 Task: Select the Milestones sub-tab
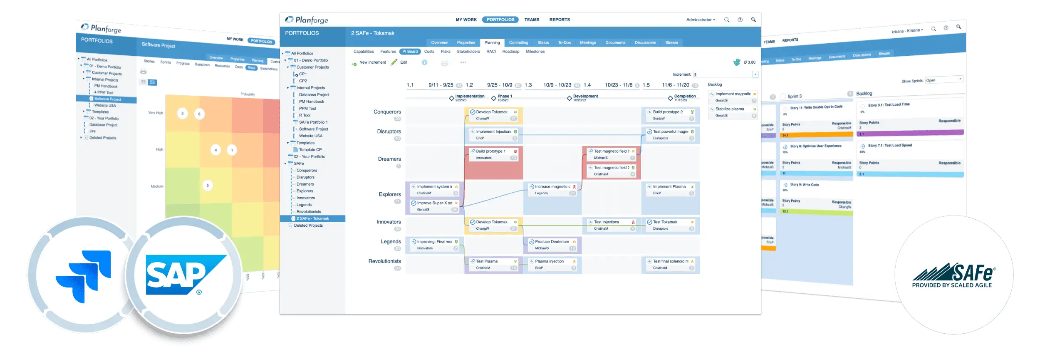pyautogui.click(x=535, y=52)
